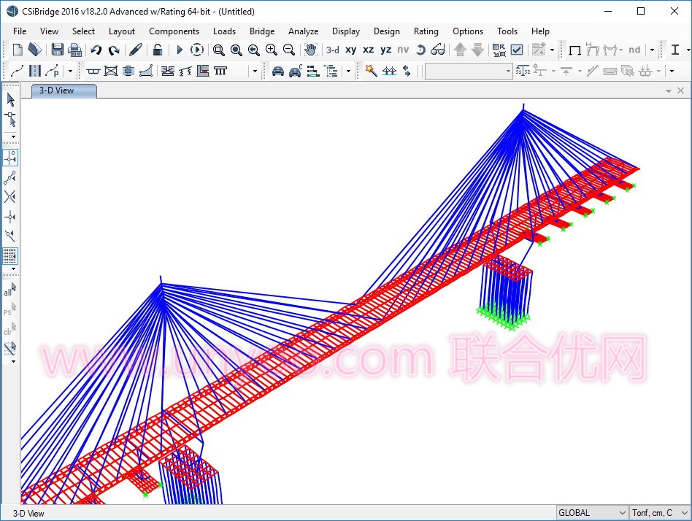This screenshot has width=692, height=521.
Task: Toggle perspective view with glasses icon
Action: [438, 50]
